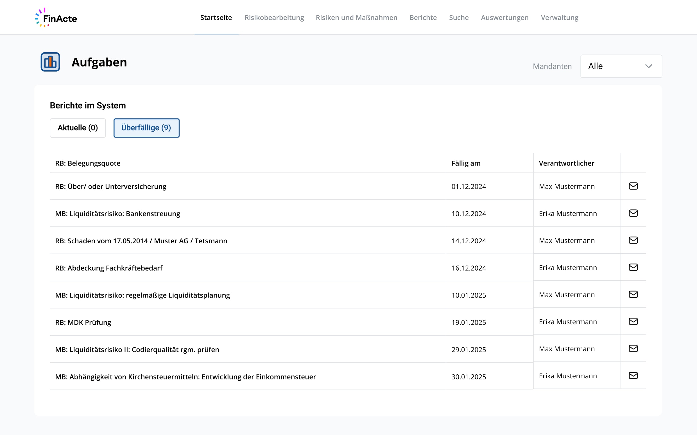Click the date 30.01.2025
This screenshot has height=435, width=697.
click(x=469, y=377)
